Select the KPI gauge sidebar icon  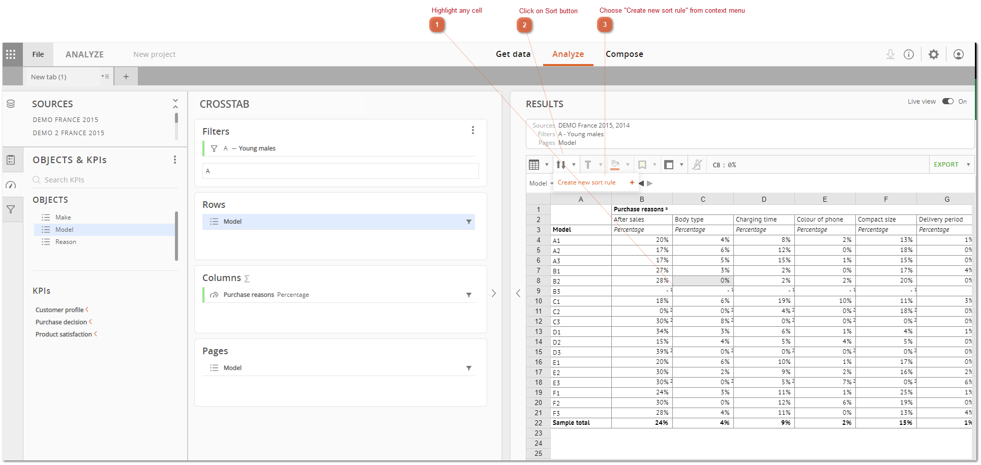[11, 185]
